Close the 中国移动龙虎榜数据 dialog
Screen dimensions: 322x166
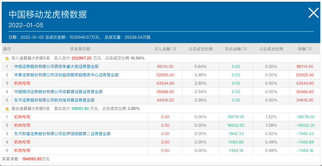314,13
